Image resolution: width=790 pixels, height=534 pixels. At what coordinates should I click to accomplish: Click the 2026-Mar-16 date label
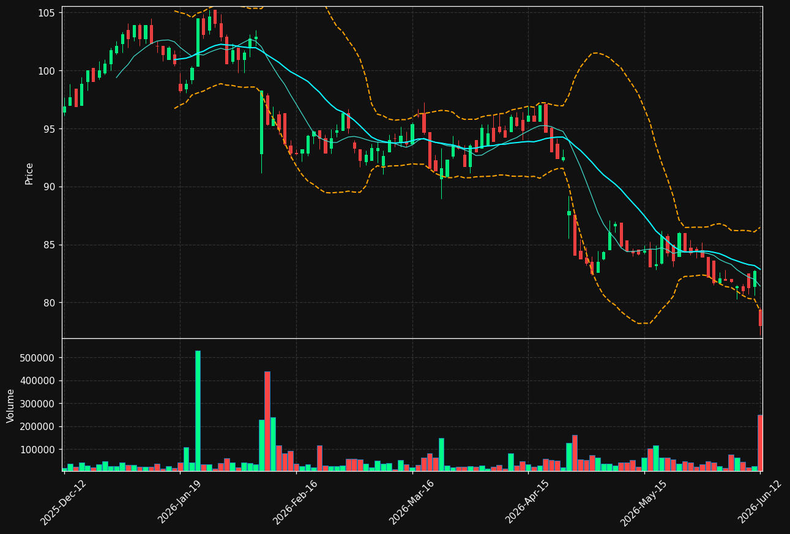412,502
